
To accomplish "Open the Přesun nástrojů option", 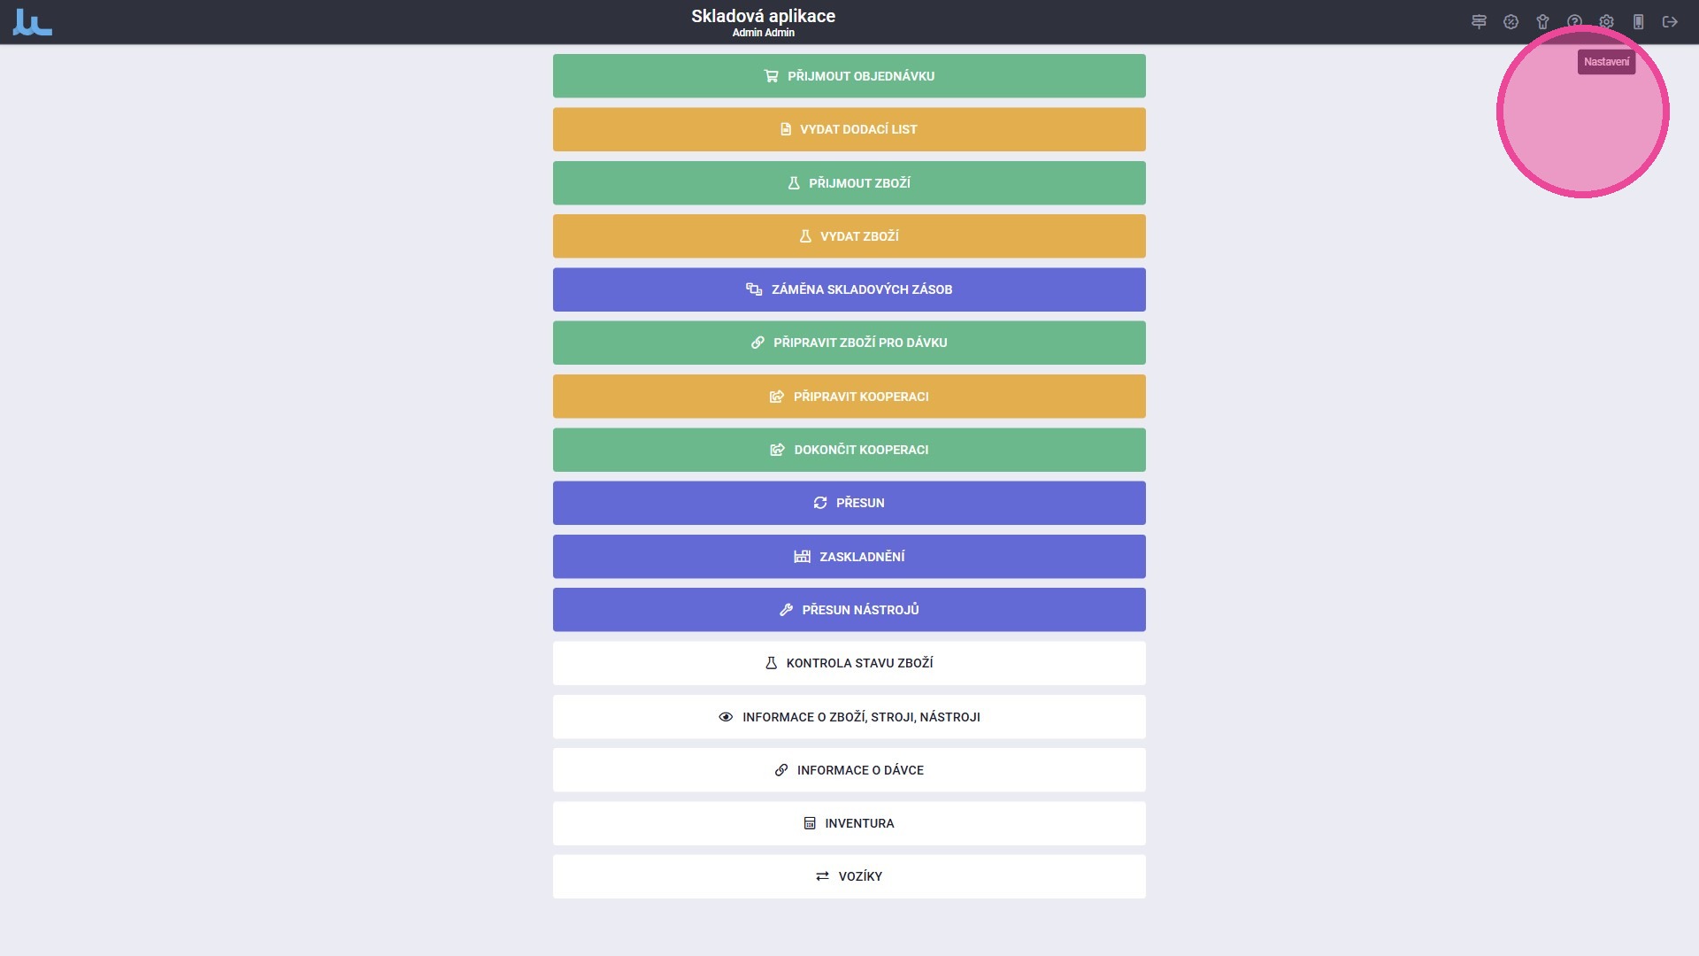I will pyautogui.click(x=849, y=610).
